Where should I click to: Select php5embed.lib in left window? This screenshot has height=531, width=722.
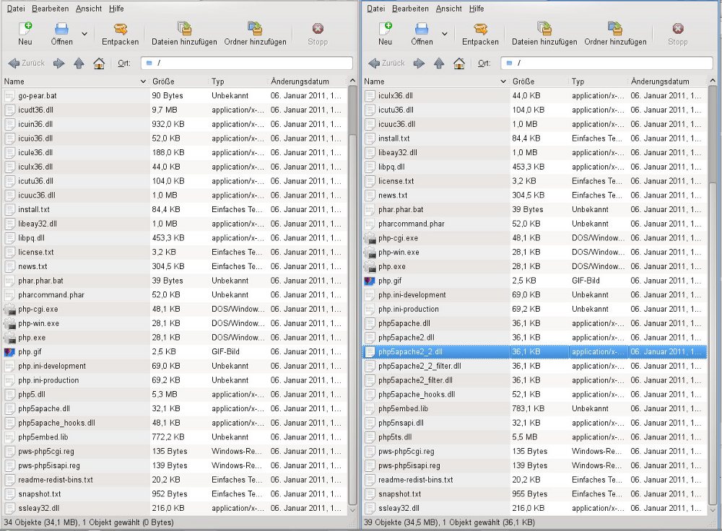(175, 437)
